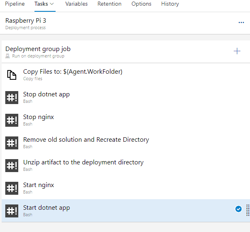Viewport: 250px width, 232px height.
Task: Click the Bash icon for Unzip artifact
Action: tap(12, 166)
